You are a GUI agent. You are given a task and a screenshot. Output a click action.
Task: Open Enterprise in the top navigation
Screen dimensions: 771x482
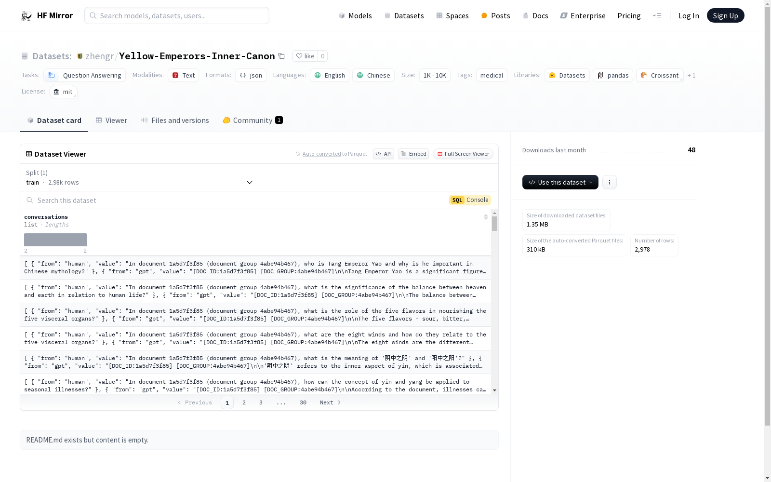pos(583,15)
